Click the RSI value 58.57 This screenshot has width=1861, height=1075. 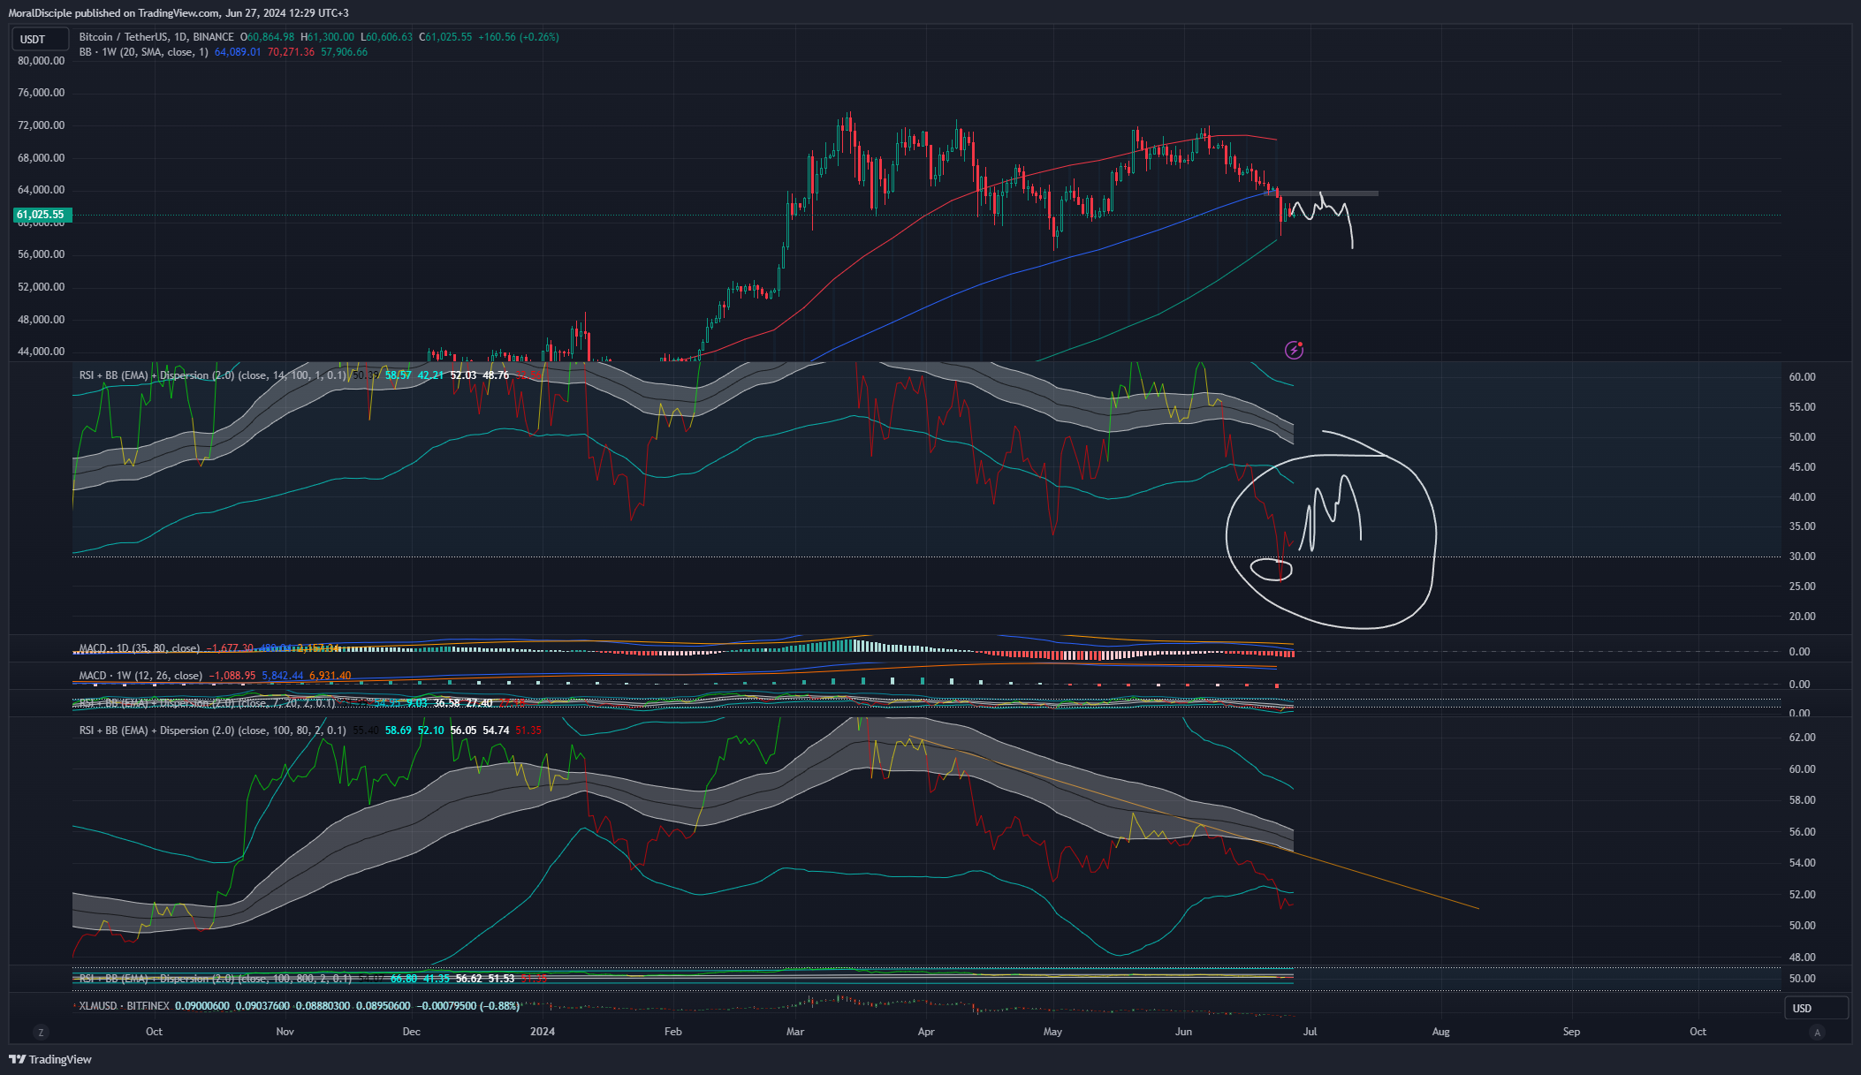coord(399,375)
